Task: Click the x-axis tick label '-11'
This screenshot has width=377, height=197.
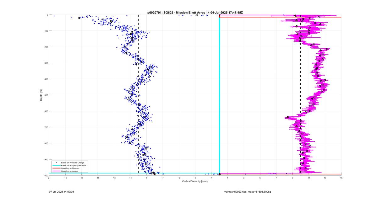Action: (130, 178)
